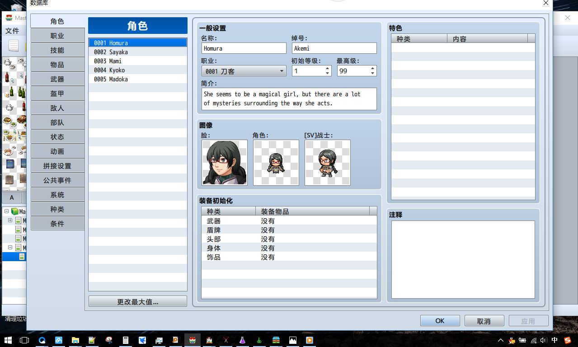The width and height of the screenshot is (578, 347).
Task: Open the 文件 menu in main window
Action: 12,31
